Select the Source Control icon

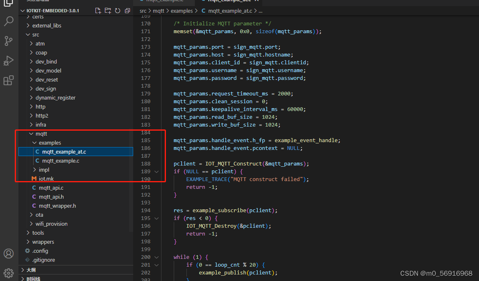pos(9,41)
